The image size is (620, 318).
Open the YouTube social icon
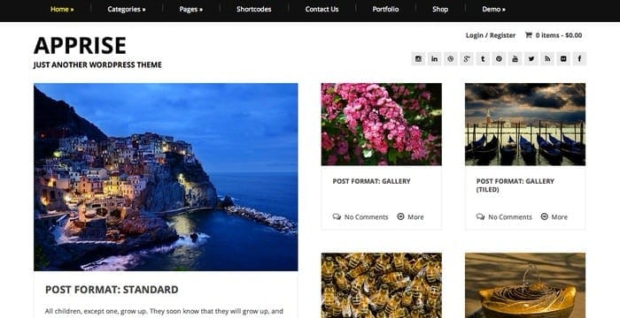(515, 59)
